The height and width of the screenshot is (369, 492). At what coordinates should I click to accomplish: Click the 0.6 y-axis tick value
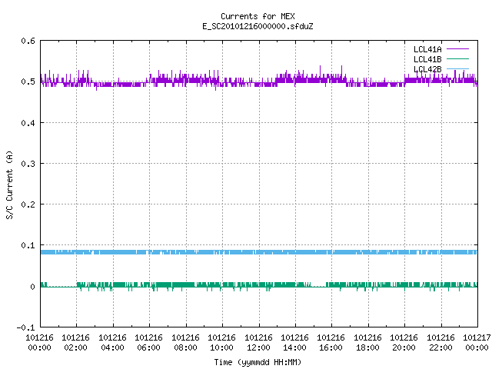tap(28, 41)
